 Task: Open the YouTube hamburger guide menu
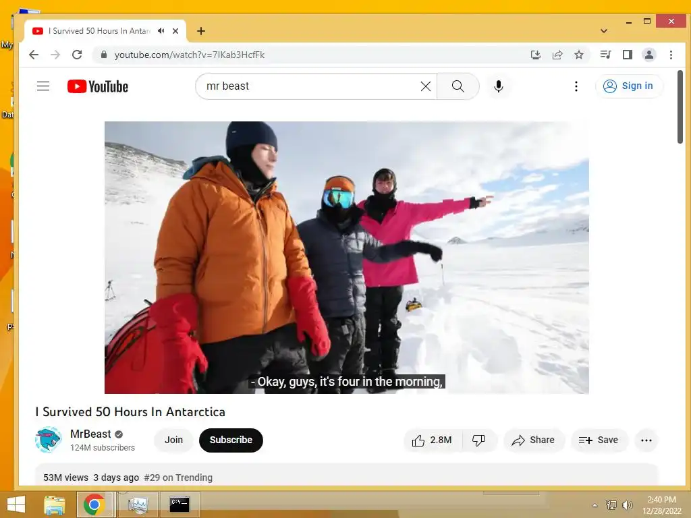[x=43, y=86]
